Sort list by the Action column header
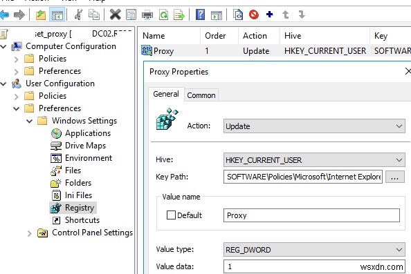411x274 pixels. (259, 36)
